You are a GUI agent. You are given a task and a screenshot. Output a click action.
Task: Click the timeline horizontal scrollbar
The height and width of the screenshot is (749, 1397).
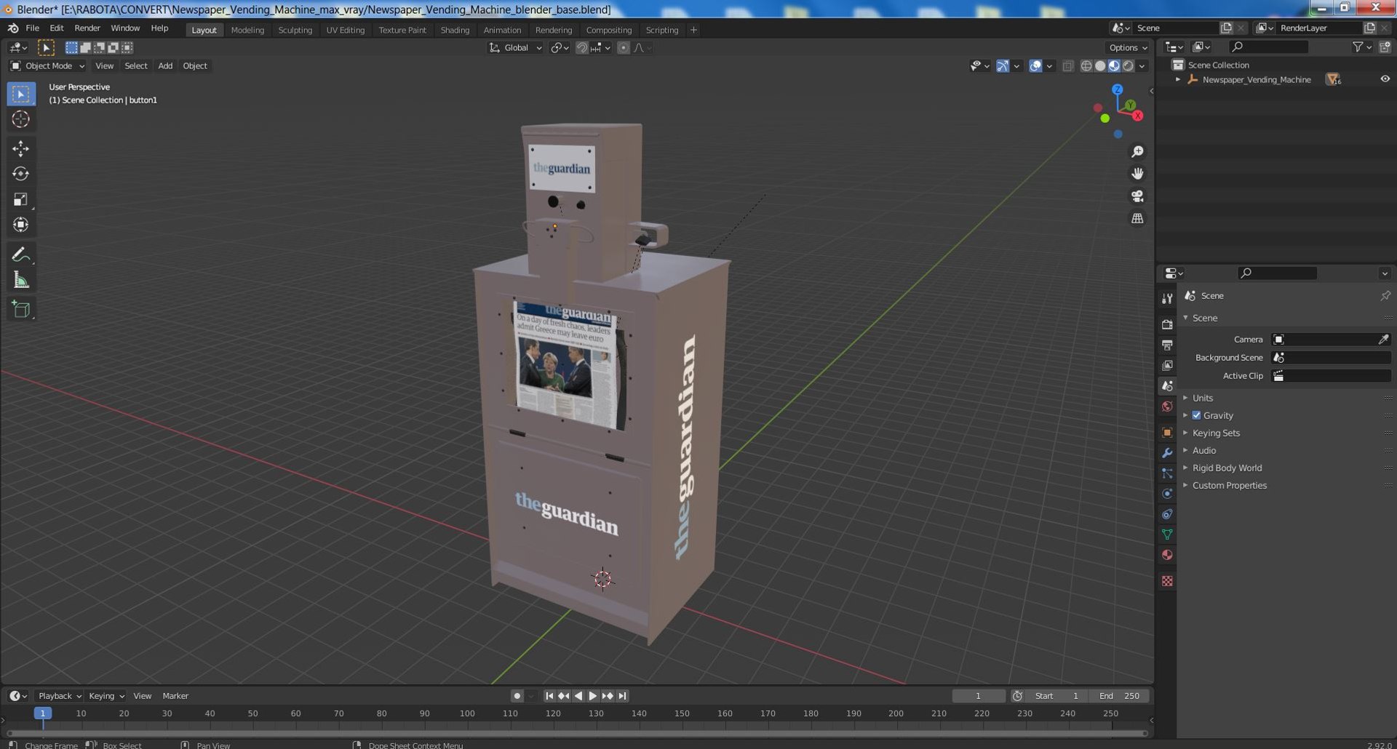pyautogui.click(x=578, y=733)
